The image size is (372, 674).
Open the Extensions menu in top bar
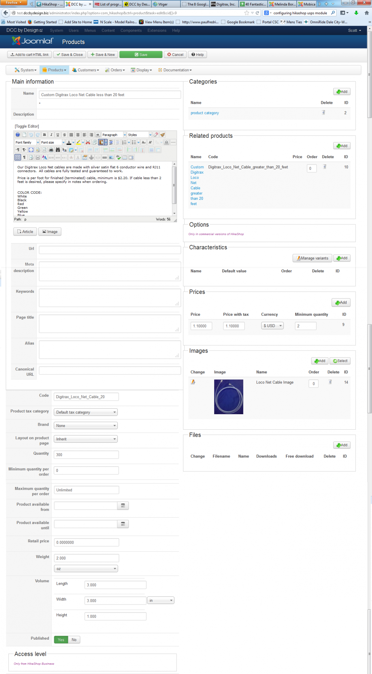157,30
